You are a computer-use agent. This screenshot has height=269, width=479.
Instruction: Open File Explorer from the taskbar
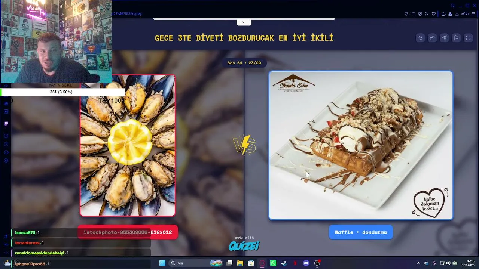pyautogui.click(x=240, y=263)
